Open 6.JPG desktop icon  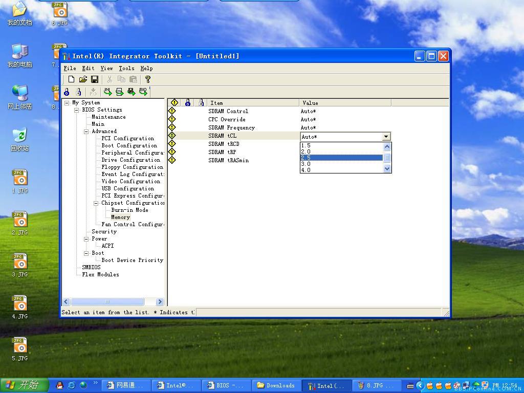pos(60,14)
